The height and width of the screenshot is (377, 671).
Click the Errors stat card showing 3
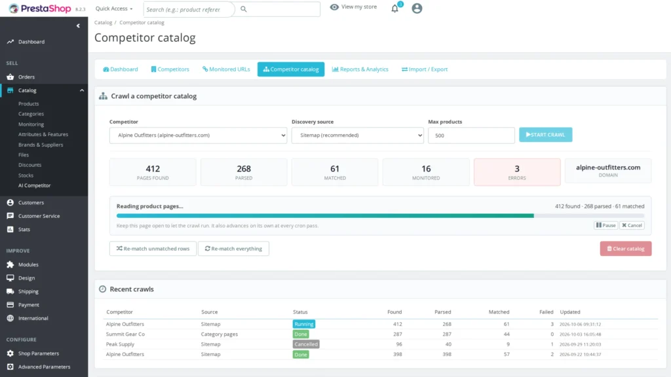pos(517,172)
